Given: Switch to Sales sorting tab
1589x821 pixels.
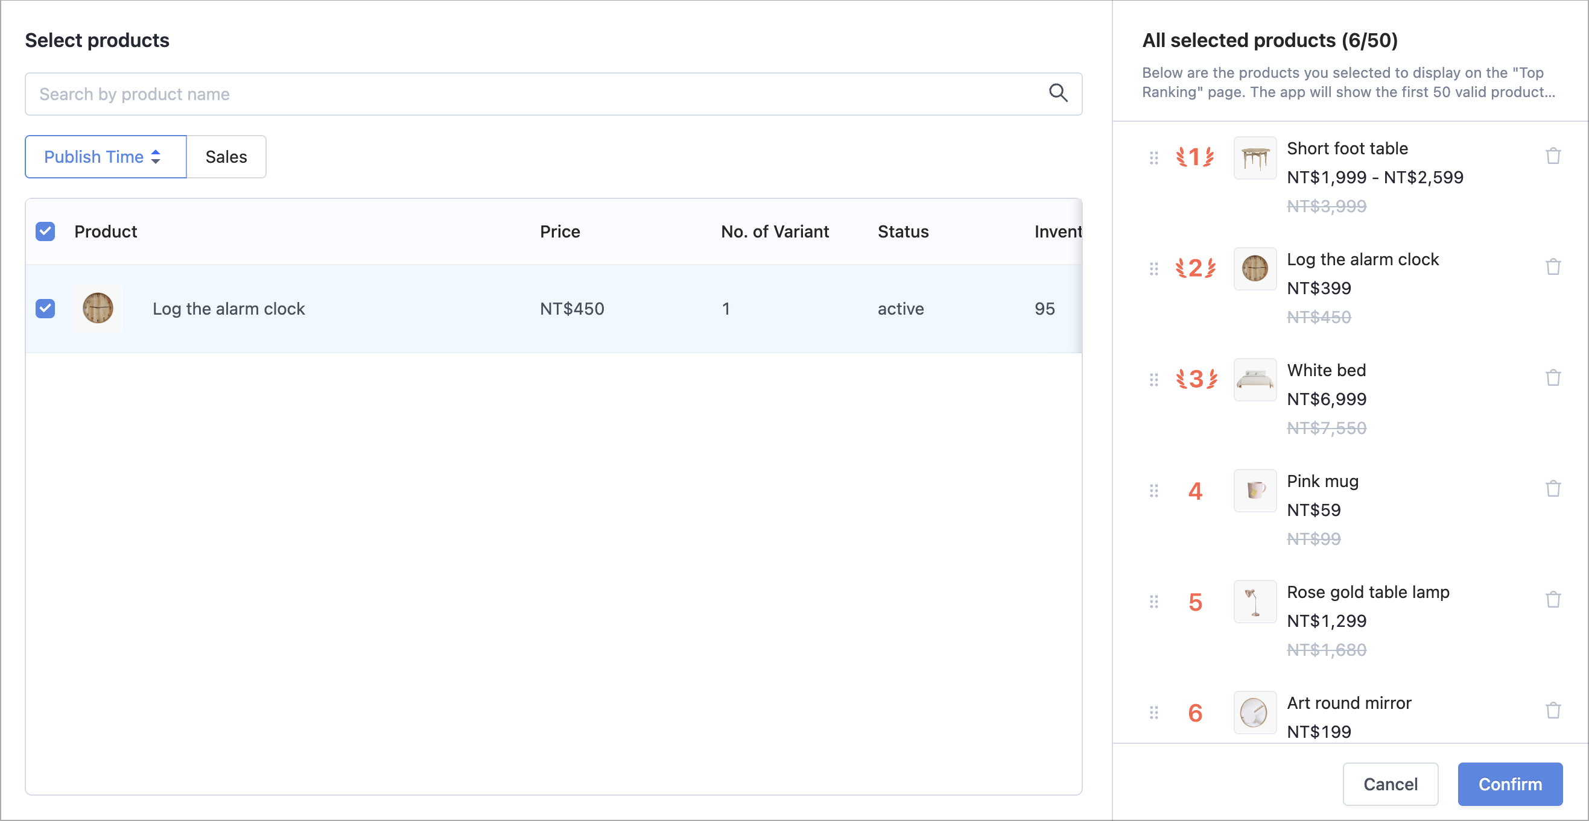Looking at the screenshot, I should pyautogui.click(x=226, y=157).
